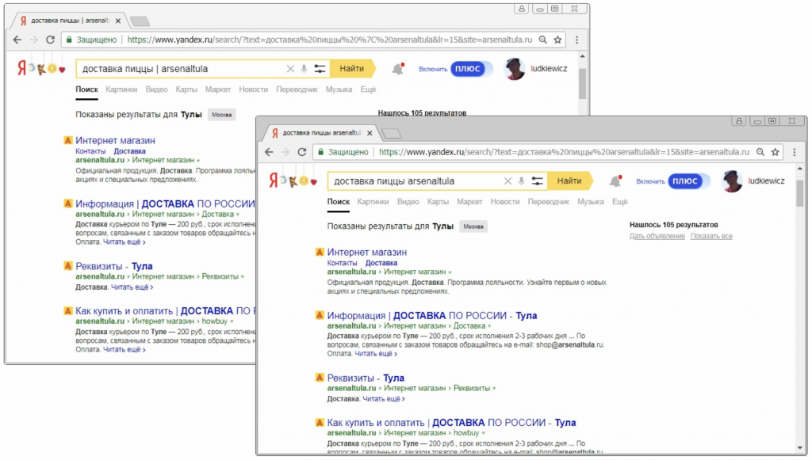Reload page in the front browser window
Screen dimensions: 812x460
click(x=302, y=152)
